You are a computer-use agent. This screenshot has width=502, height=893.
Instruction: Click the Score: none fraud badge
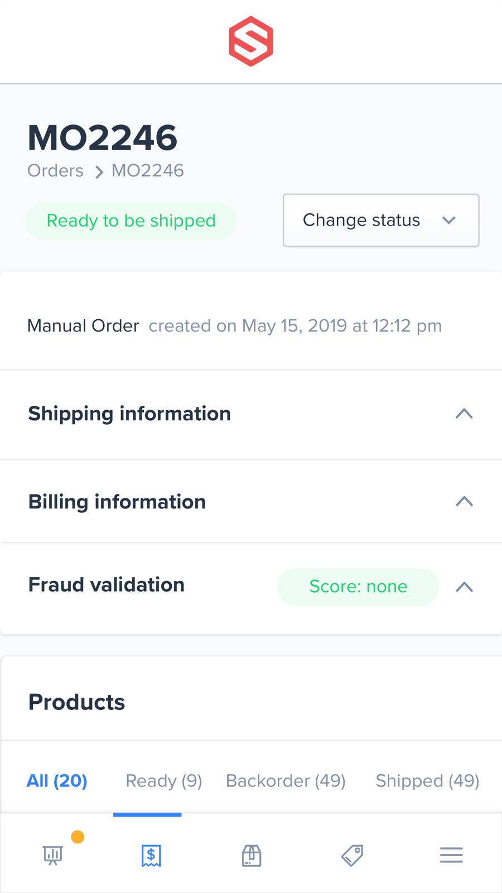[358, 587]
